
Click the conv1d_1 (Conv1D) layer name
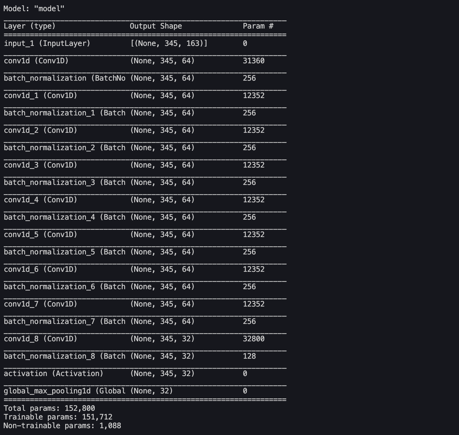click(x=40, y=96)
